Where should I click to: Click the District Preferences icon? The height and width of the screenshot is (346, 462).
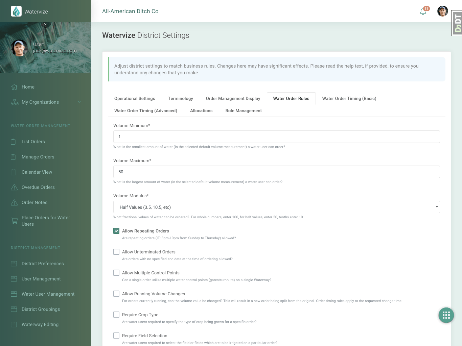[x=14, y=264]
